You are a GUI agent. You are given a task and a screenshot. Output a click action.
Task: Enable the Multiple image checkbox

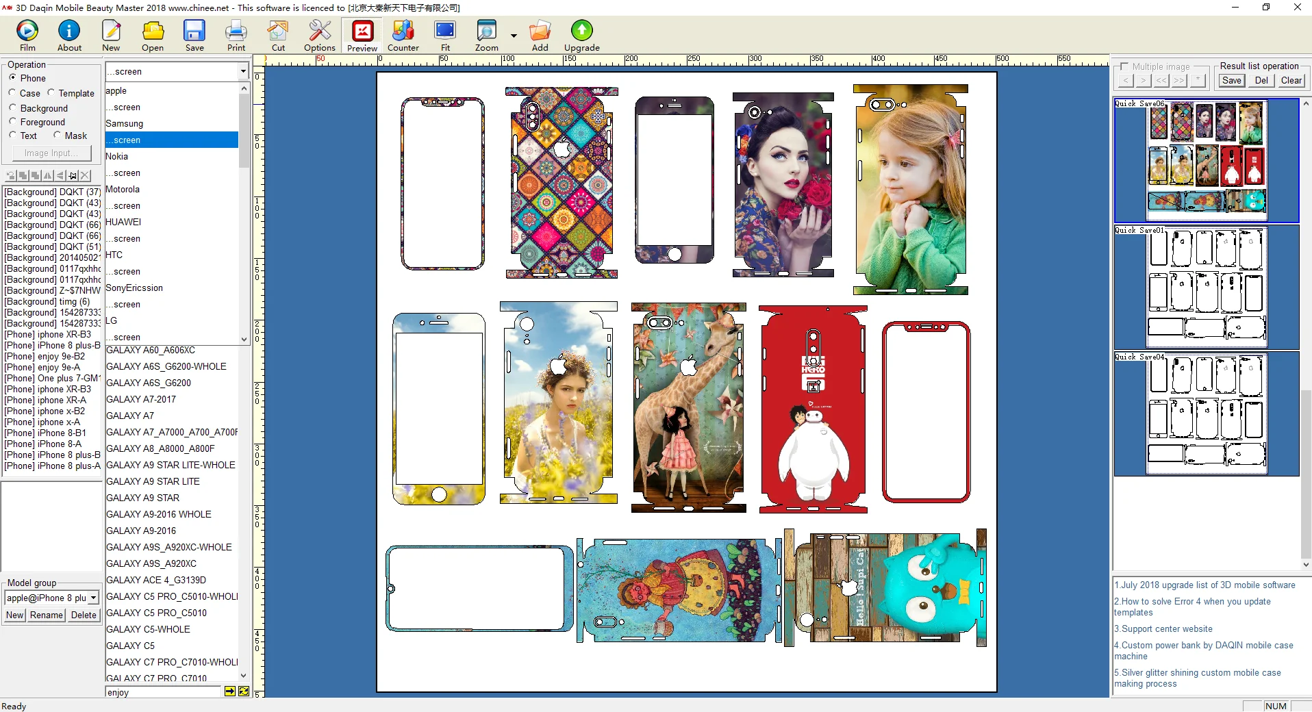tap(1124, 66)
